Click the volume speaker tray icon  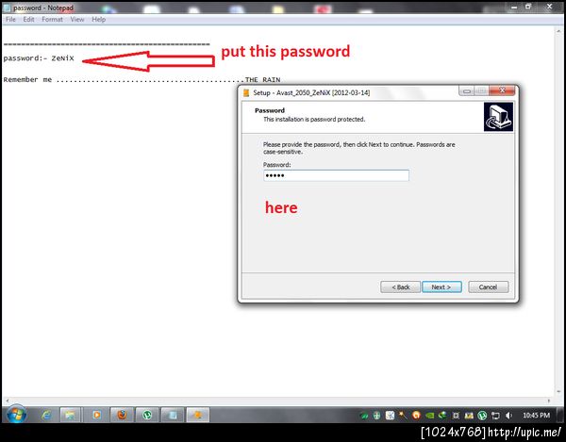(508, 416)
